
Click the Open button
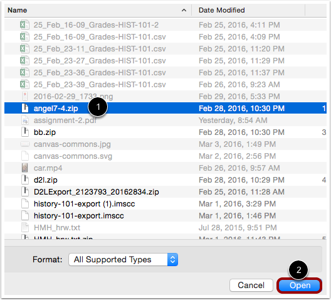[x=300, y=286]
